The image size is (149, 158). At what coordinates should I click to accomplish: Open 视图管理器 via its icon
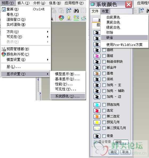(x=4, y=49)
